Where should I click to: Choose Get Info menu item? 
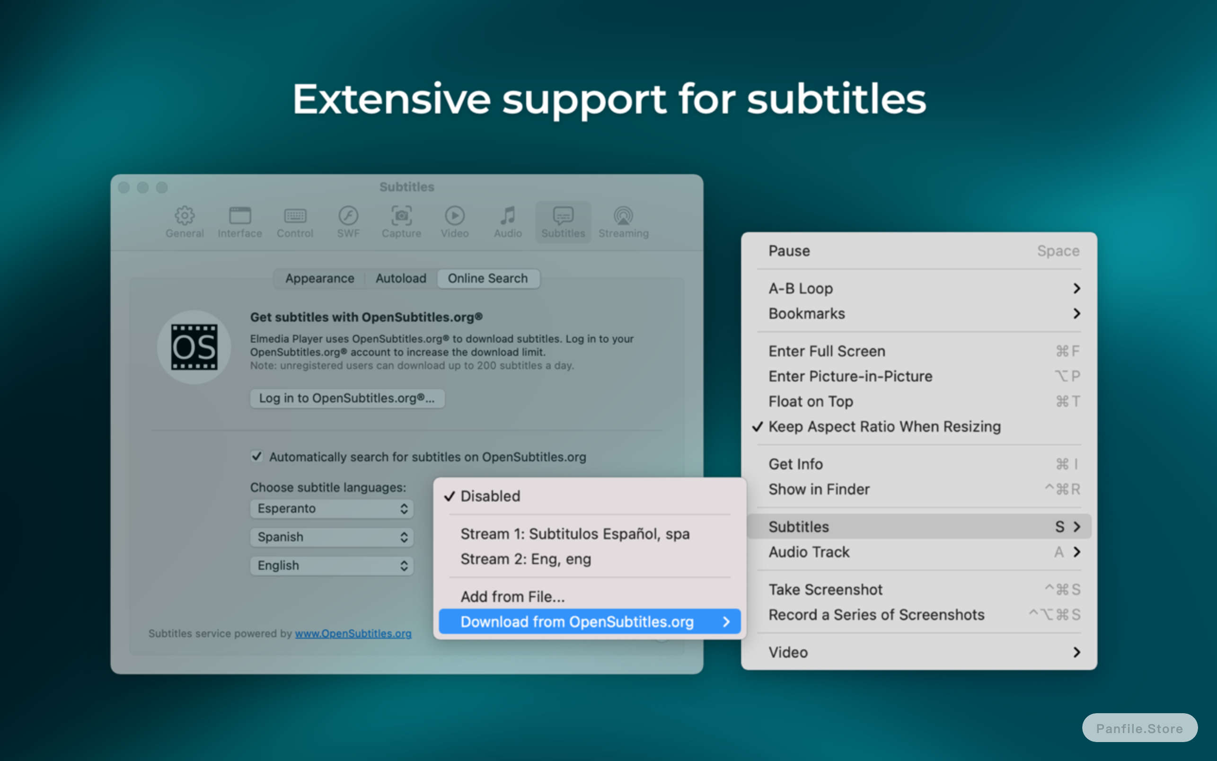[x=918, y=464]
